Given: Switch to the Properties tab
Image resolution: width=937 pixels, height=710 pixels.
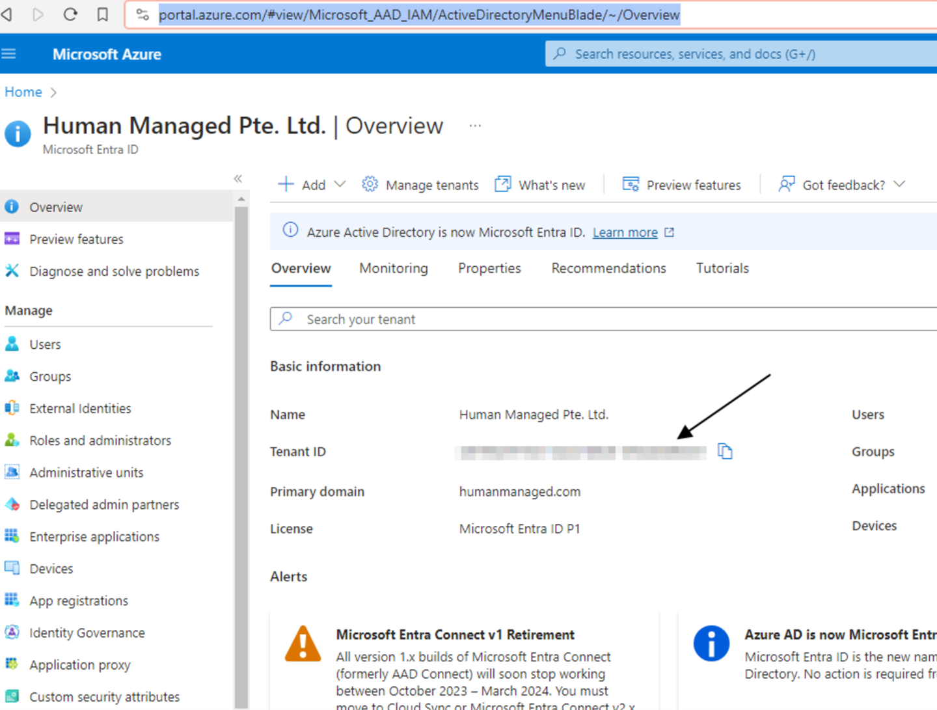Looking at the screenshot, I should [x=489, y=268].
